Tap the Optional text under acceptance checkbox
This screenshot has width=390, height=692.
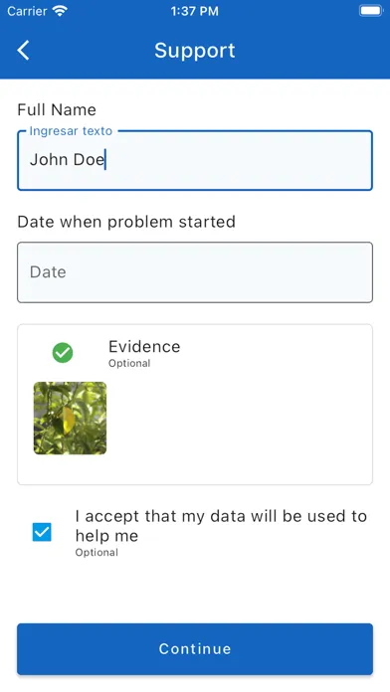pyautogui.click(x=97, y=553)
